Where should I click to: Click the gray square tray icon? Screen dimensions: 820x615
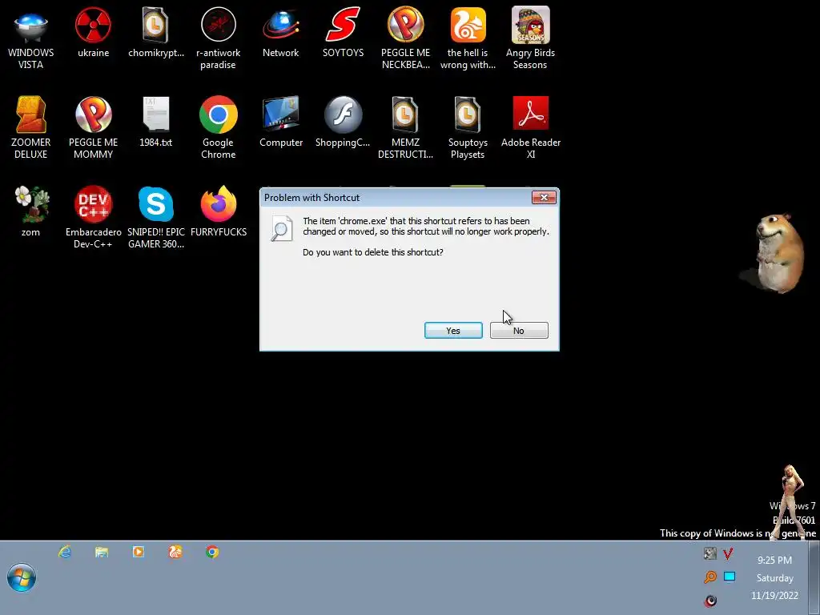point(709,553)
